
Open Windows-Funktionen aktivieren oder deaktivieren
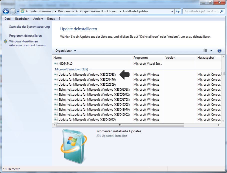pos(27,43)
